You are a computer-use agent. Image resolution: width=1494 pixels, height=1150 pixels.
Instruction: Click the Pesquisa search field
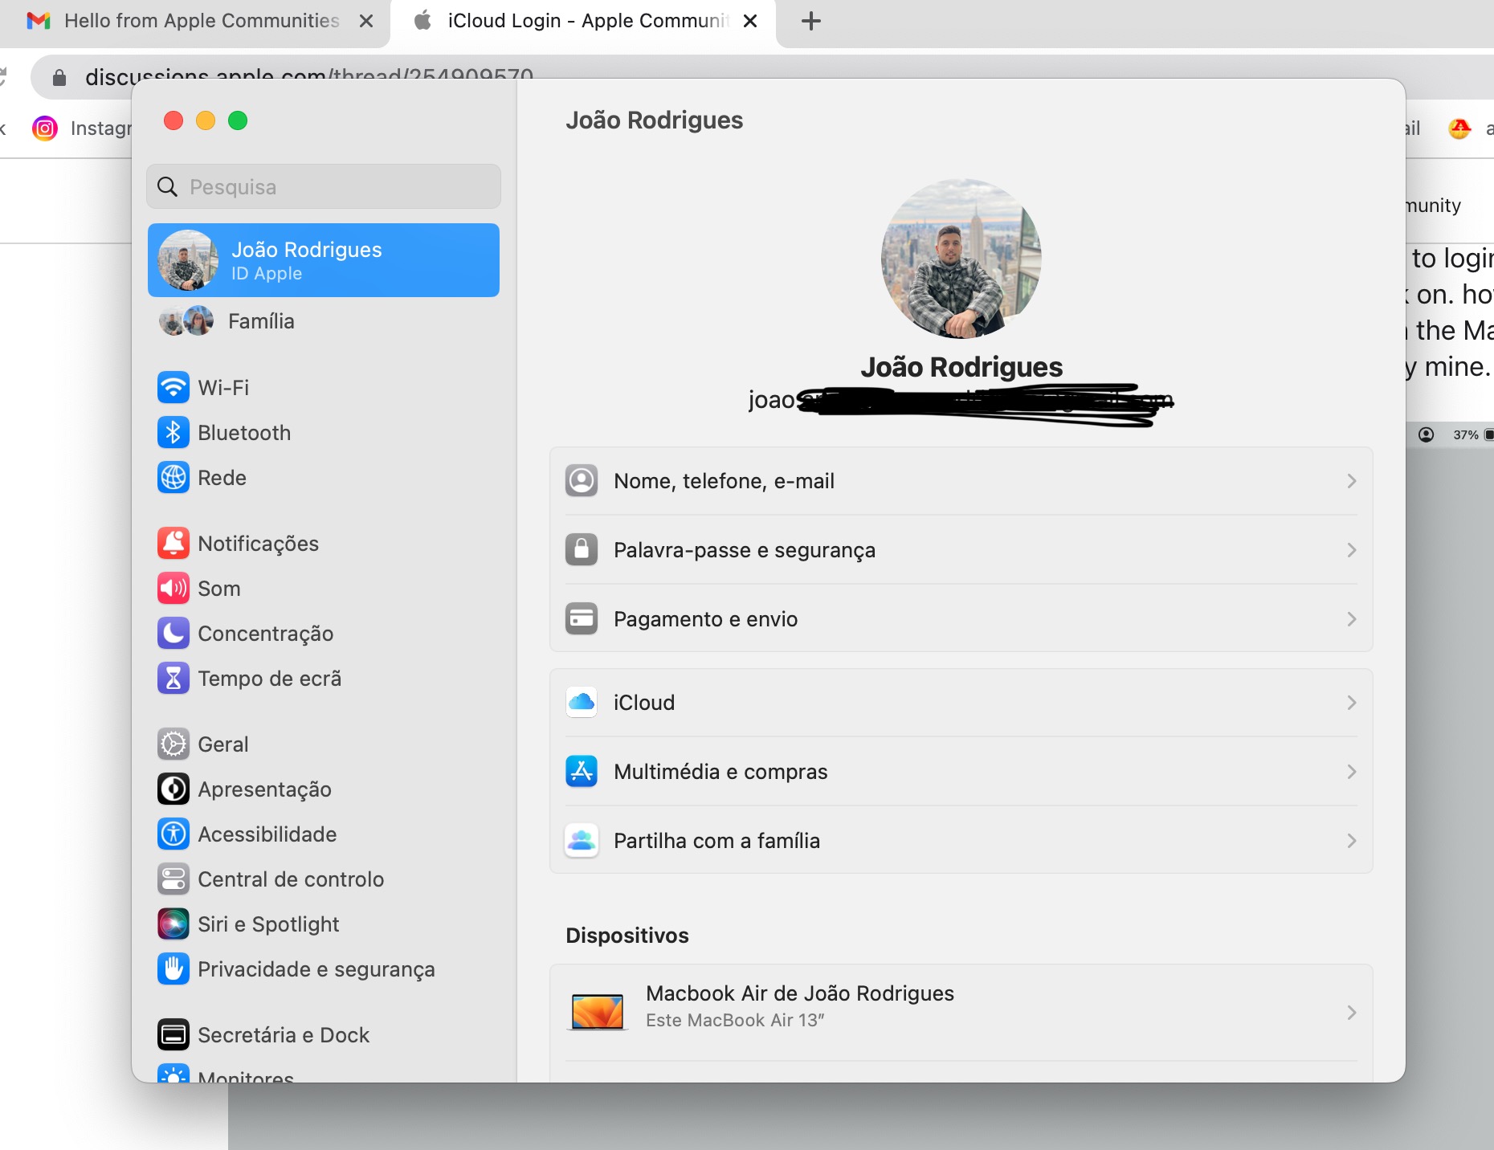(x=324, y=187)
